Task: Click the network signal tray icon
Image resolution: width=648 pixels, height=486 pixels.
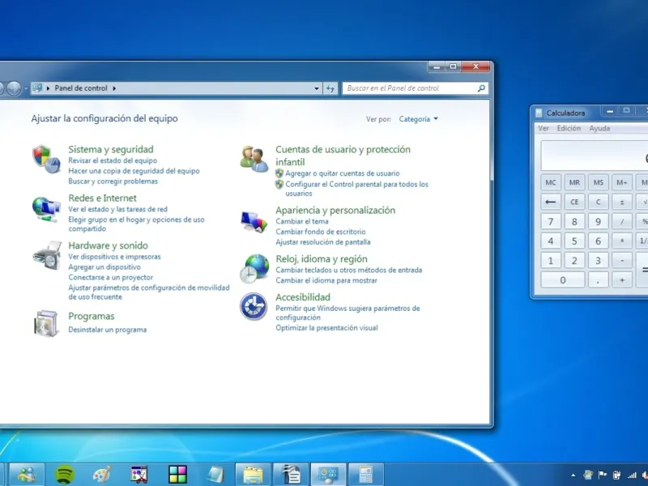Action: tap(632, 475)
